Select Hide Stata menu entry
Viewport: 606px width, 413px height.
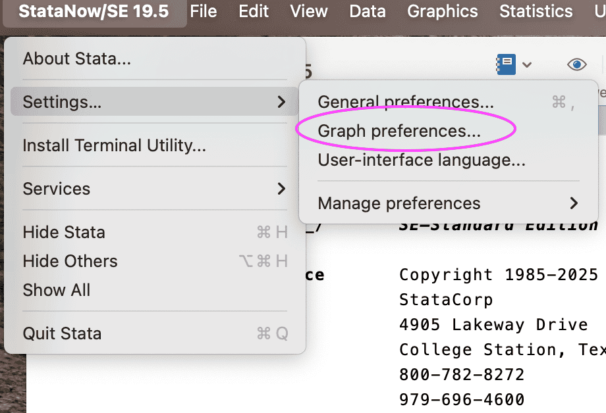(x=64, y=232)
